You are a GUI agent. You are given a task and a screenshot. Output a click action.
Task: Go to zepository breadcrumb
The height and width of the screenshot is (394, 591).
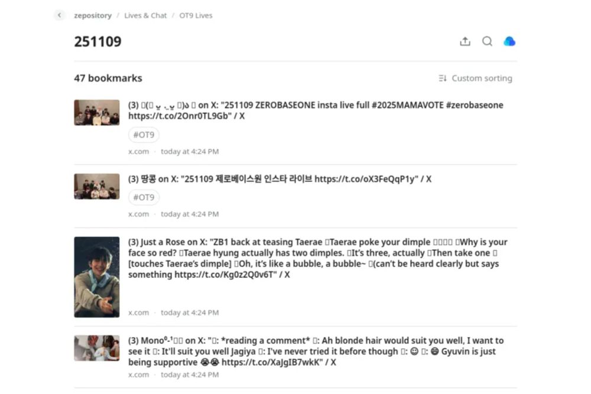point(93,15)
